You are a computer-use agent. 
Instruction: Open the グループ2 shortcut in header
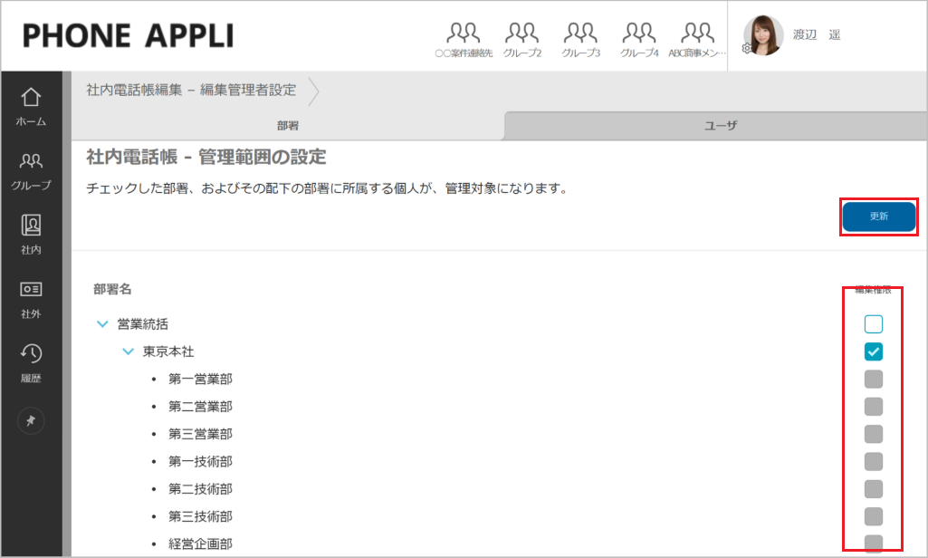click(x=522, y=39)
